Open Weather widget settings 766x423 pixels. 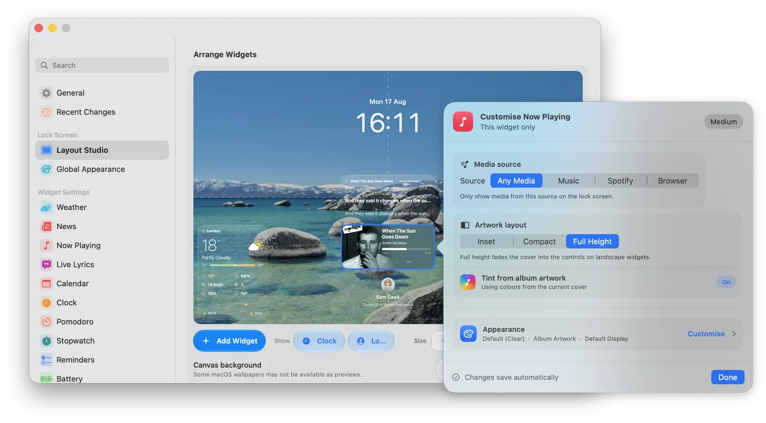(x=102, y=207)
